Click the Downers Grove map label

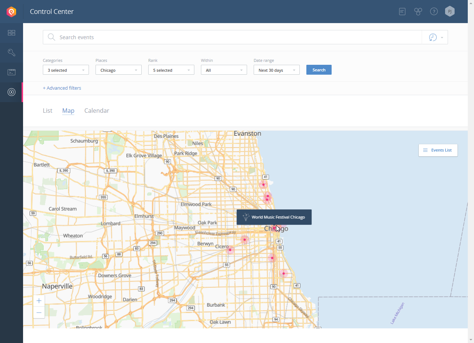click(x=115, y=276)
